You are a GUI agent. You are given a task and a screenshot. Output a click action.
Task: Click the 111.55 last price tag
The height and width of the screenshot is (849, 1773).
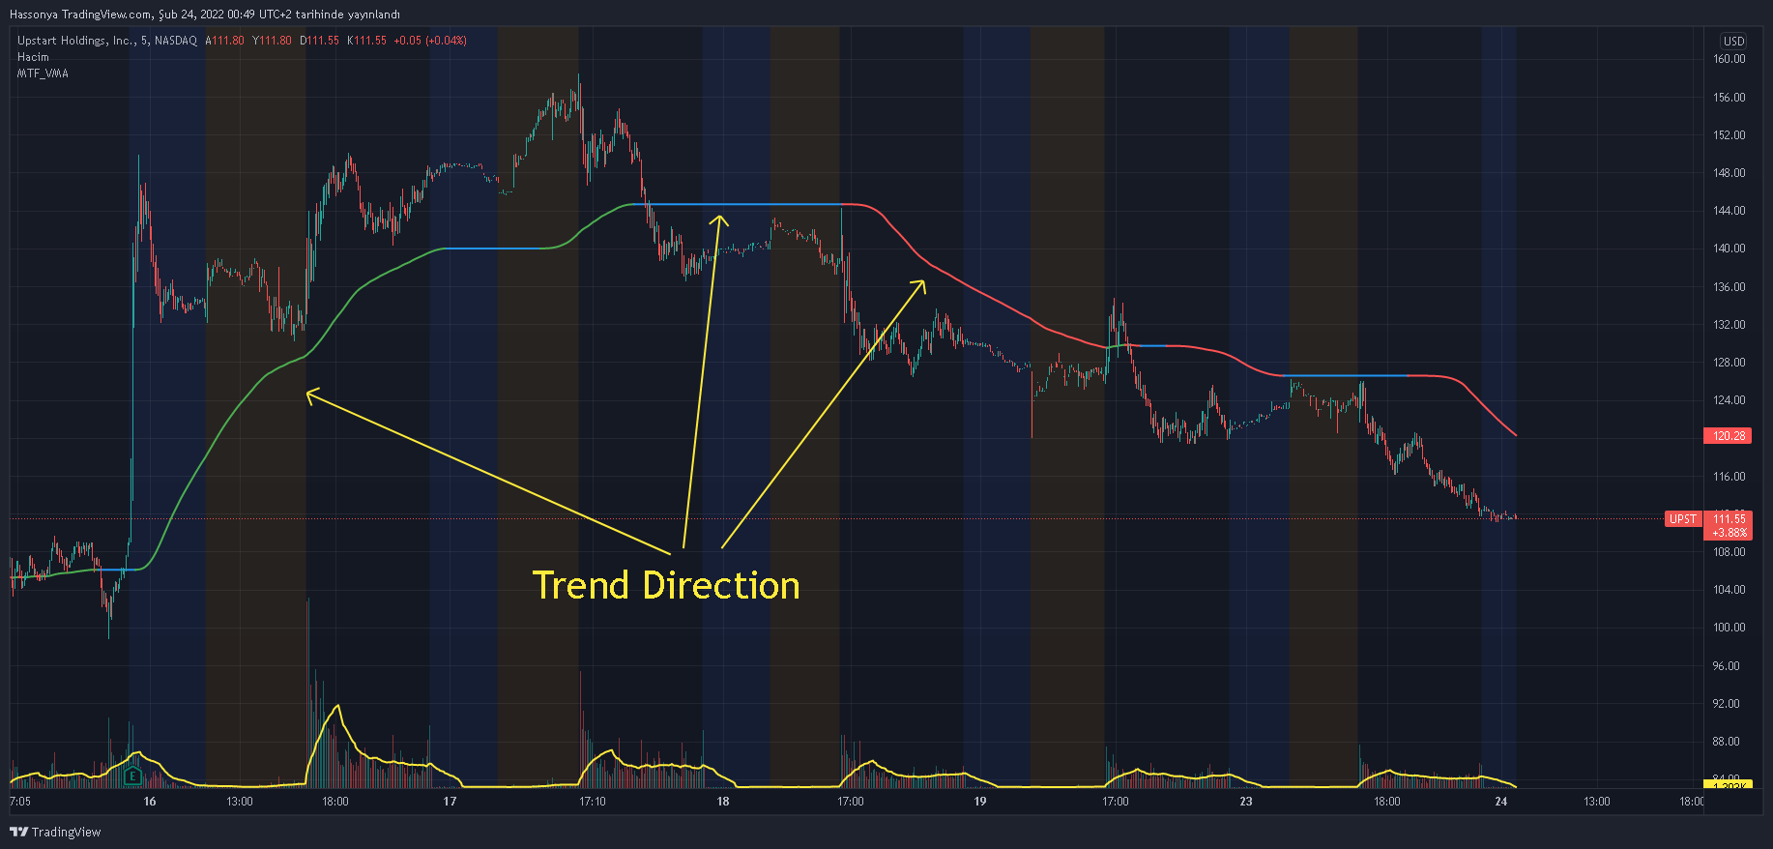pyautogui.click(x=1729, y=519)
